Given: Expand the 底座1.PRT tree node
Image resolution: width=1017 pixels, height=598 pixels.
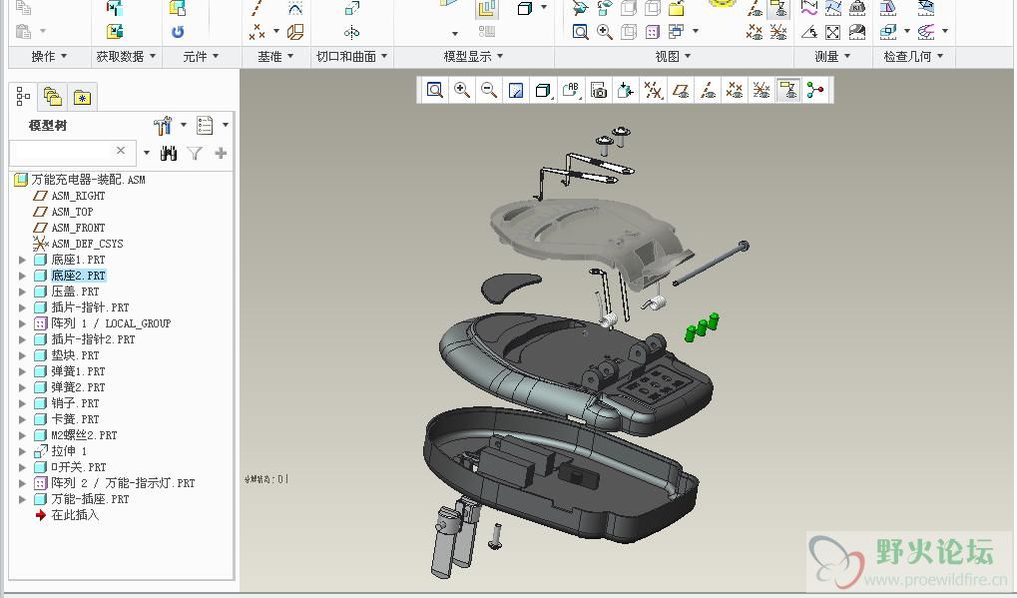Looking at the screenshot, I should point(22,261).
